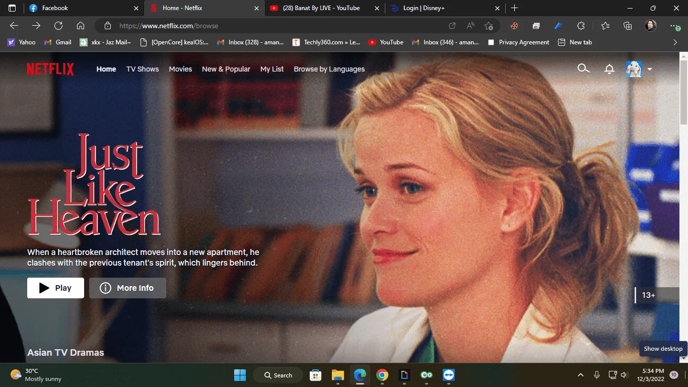Open Edge tab actions menu

click(12, 8)
